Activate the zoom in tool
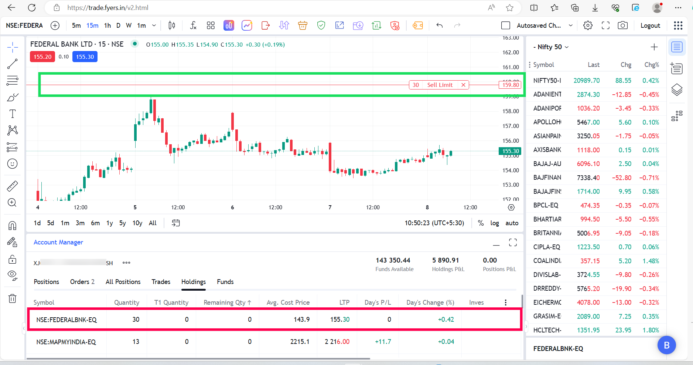 [x=13, y=203]
